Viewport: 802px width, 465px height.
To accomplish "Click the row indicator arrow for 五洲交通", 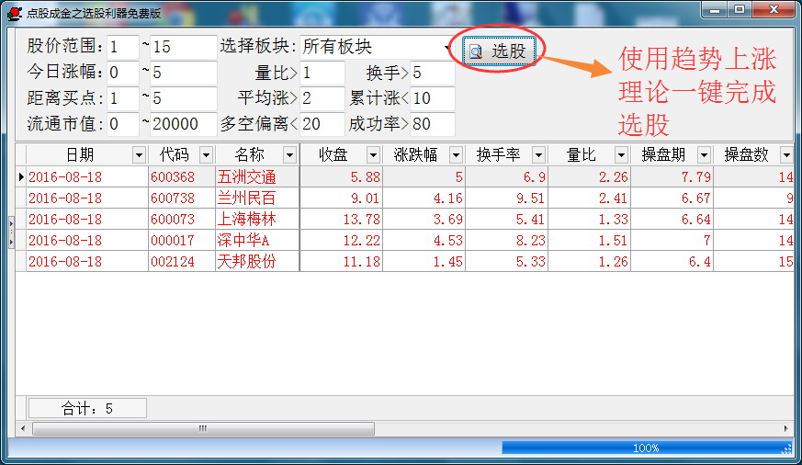I will (21, 177).
